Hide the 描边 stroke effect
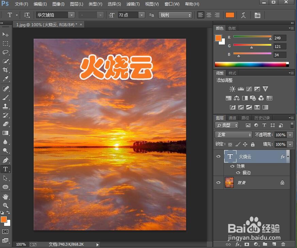Image resolution: width=297 pixels, height=248 pixels. click(x=238, y=173)
